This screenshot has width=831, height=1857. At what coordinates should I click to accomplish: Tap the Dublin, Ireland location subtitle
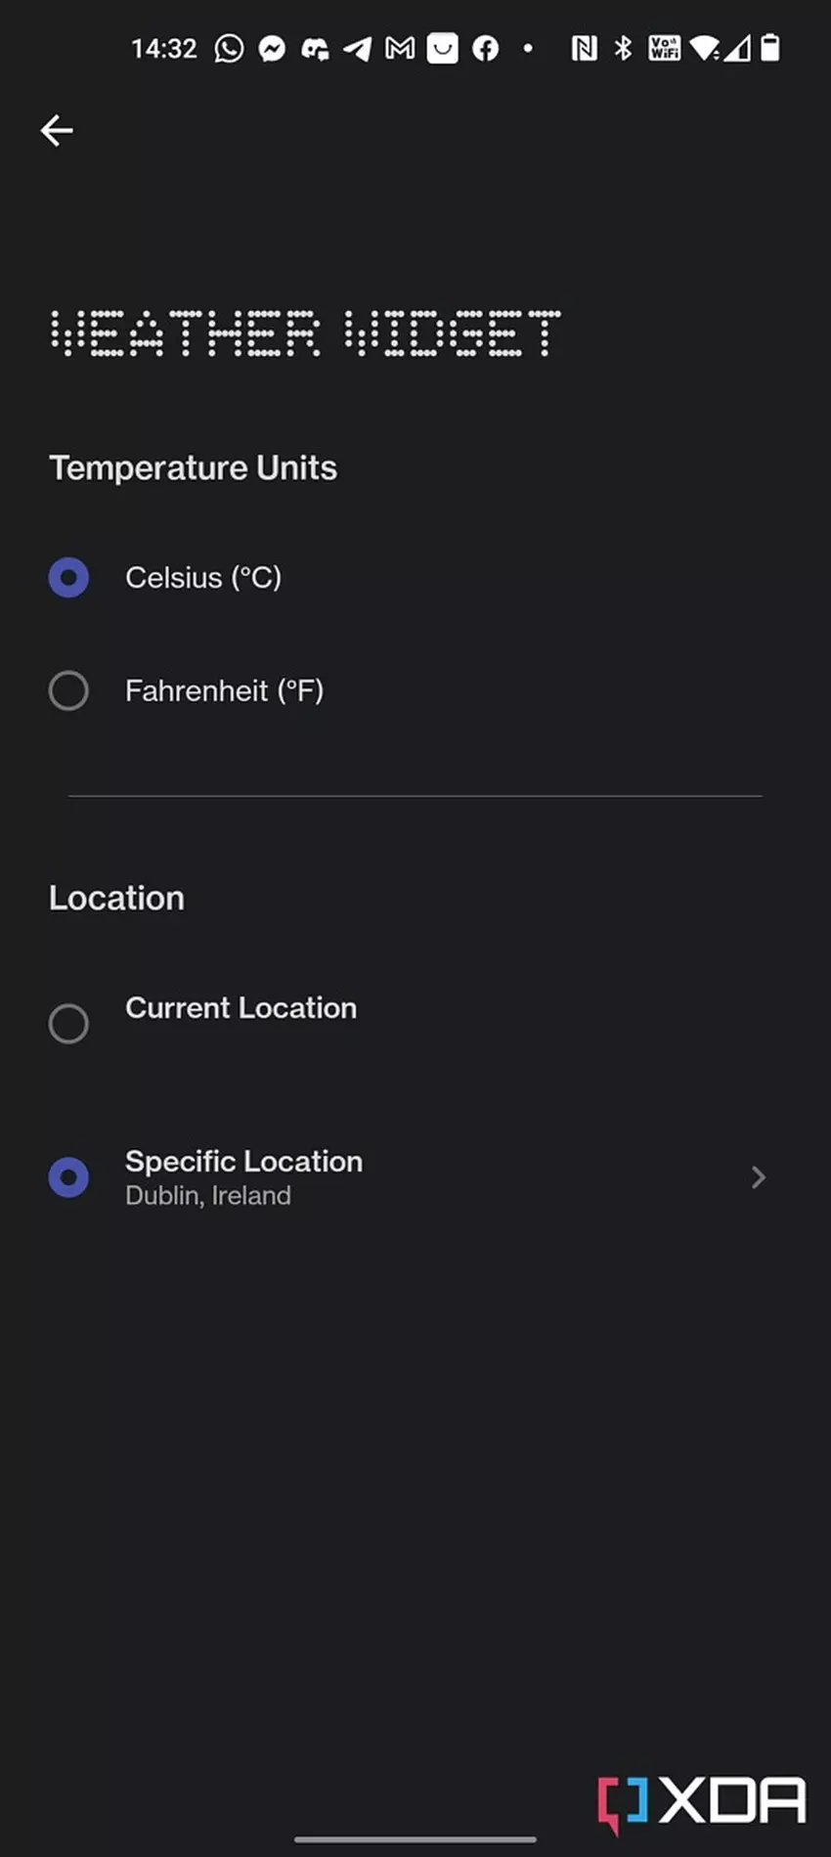[208, 1196]
